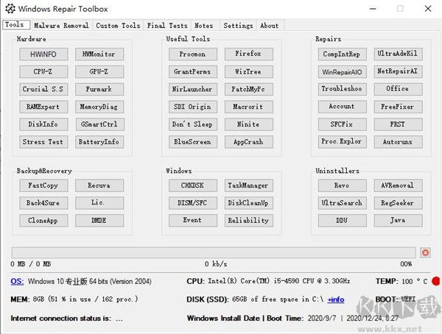Start PatchMyPc
The height and width of the screenshot is (334, 442).
[249, 89]
